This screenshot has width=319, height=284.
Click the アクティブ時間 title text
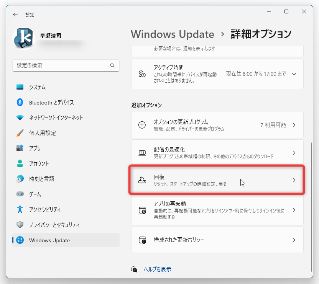coord(169,67)
